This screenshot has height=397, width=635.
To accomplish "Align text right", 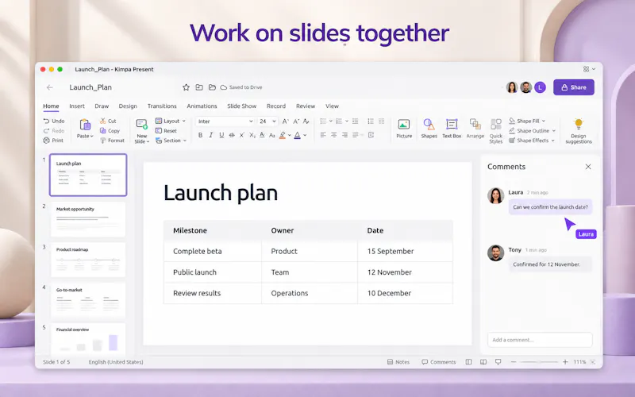I will click(x=344, y=135).
